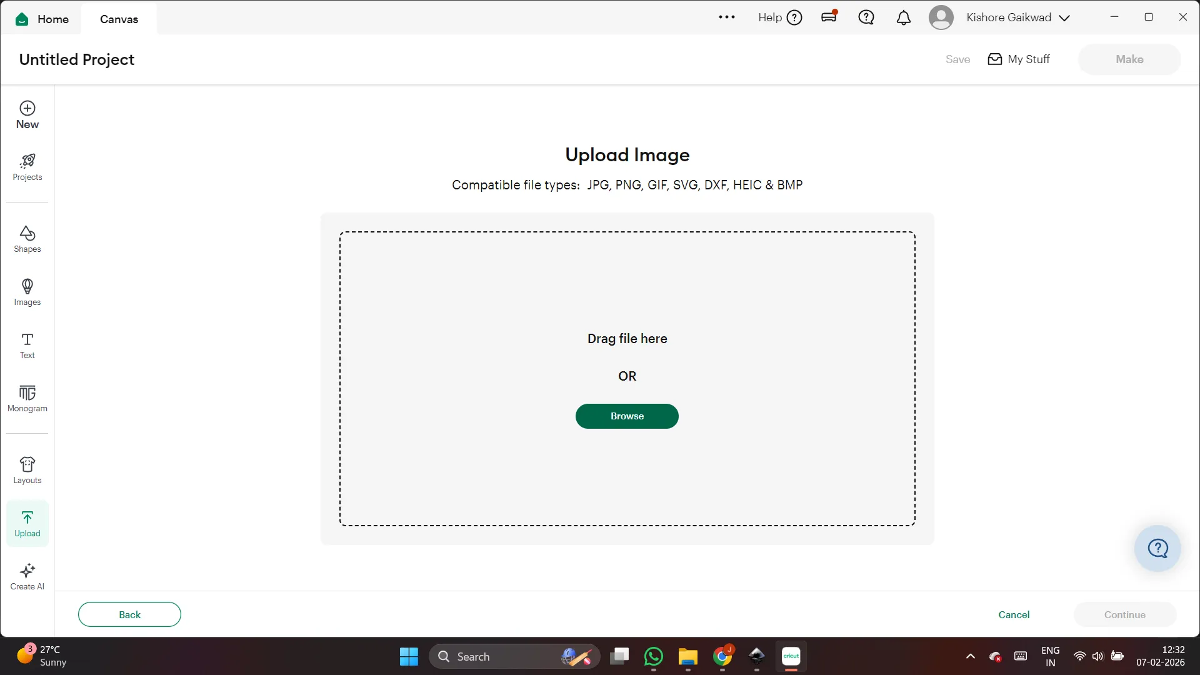Open My Stuff
Image resolution: width=1200 pixels, height=675 pixels.
(x=1019, y=59)
